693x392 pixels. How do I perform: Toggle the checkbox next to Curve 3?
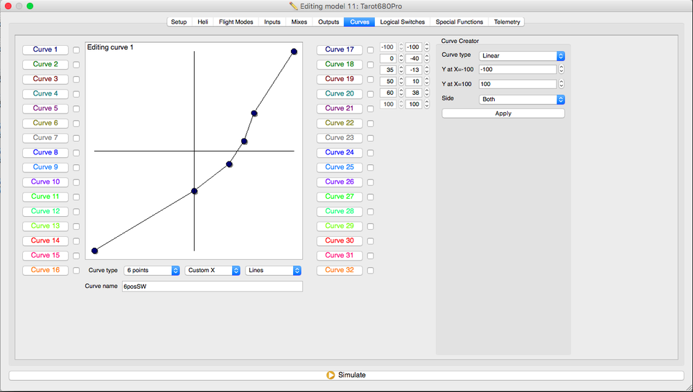[76, 80]
